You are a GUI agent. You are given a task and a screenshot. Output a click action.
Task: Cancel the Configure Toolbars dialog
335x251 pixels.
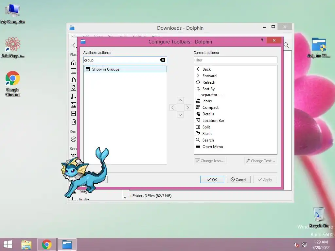[238, 180]
